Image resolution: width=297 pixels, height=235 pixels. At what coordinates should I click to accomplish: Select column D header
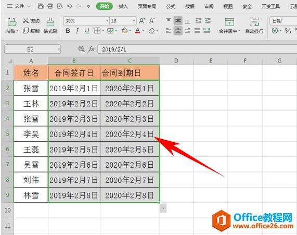(x=176, y=61)
